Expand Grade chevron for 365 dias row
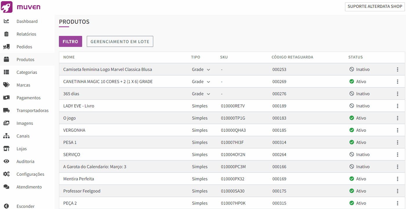Screen dimensions: 406x209 208,94
